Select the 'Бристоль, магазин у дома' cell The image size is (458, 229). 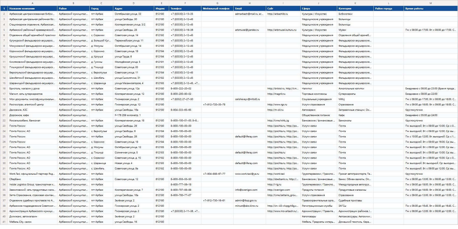click(32, 89)
